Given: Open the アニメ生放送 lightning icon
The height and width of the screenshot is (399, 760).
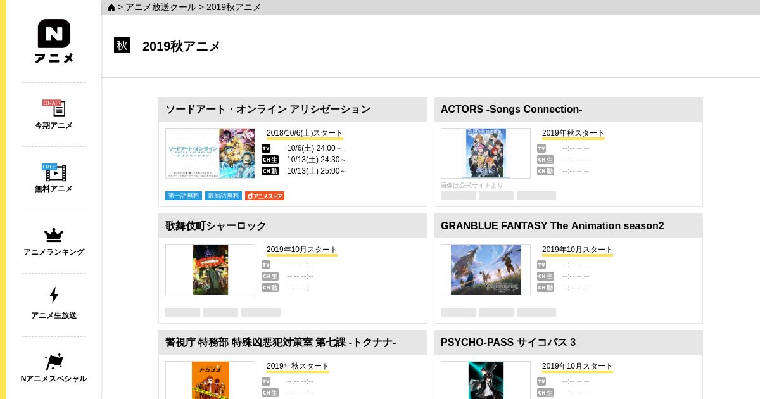Looking at the screenshot, I should click(54, 295).
